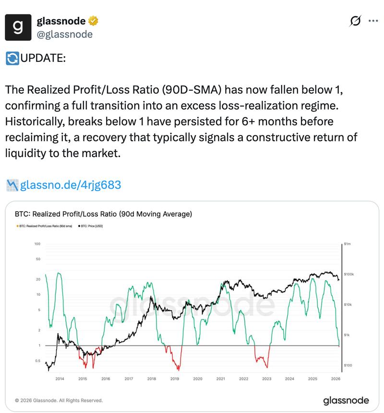Toggle the black legend dot for price series
Screen dimensions: 384x413
79,226
